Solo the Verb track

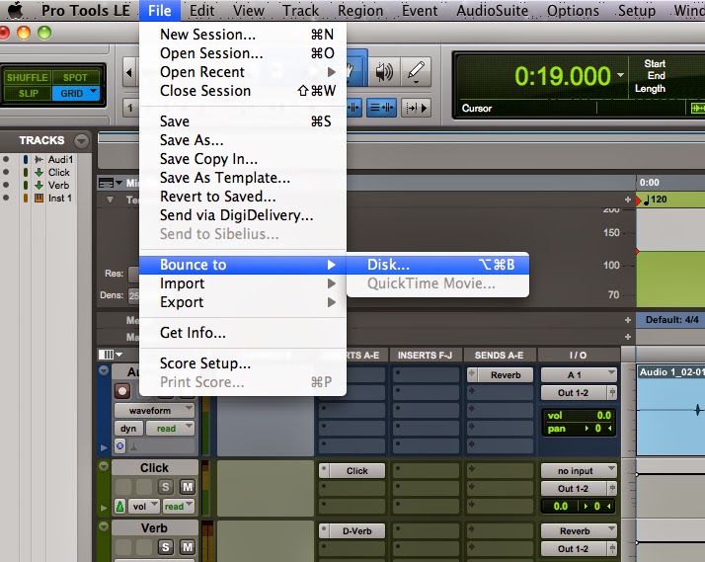(x=166, y=547)
